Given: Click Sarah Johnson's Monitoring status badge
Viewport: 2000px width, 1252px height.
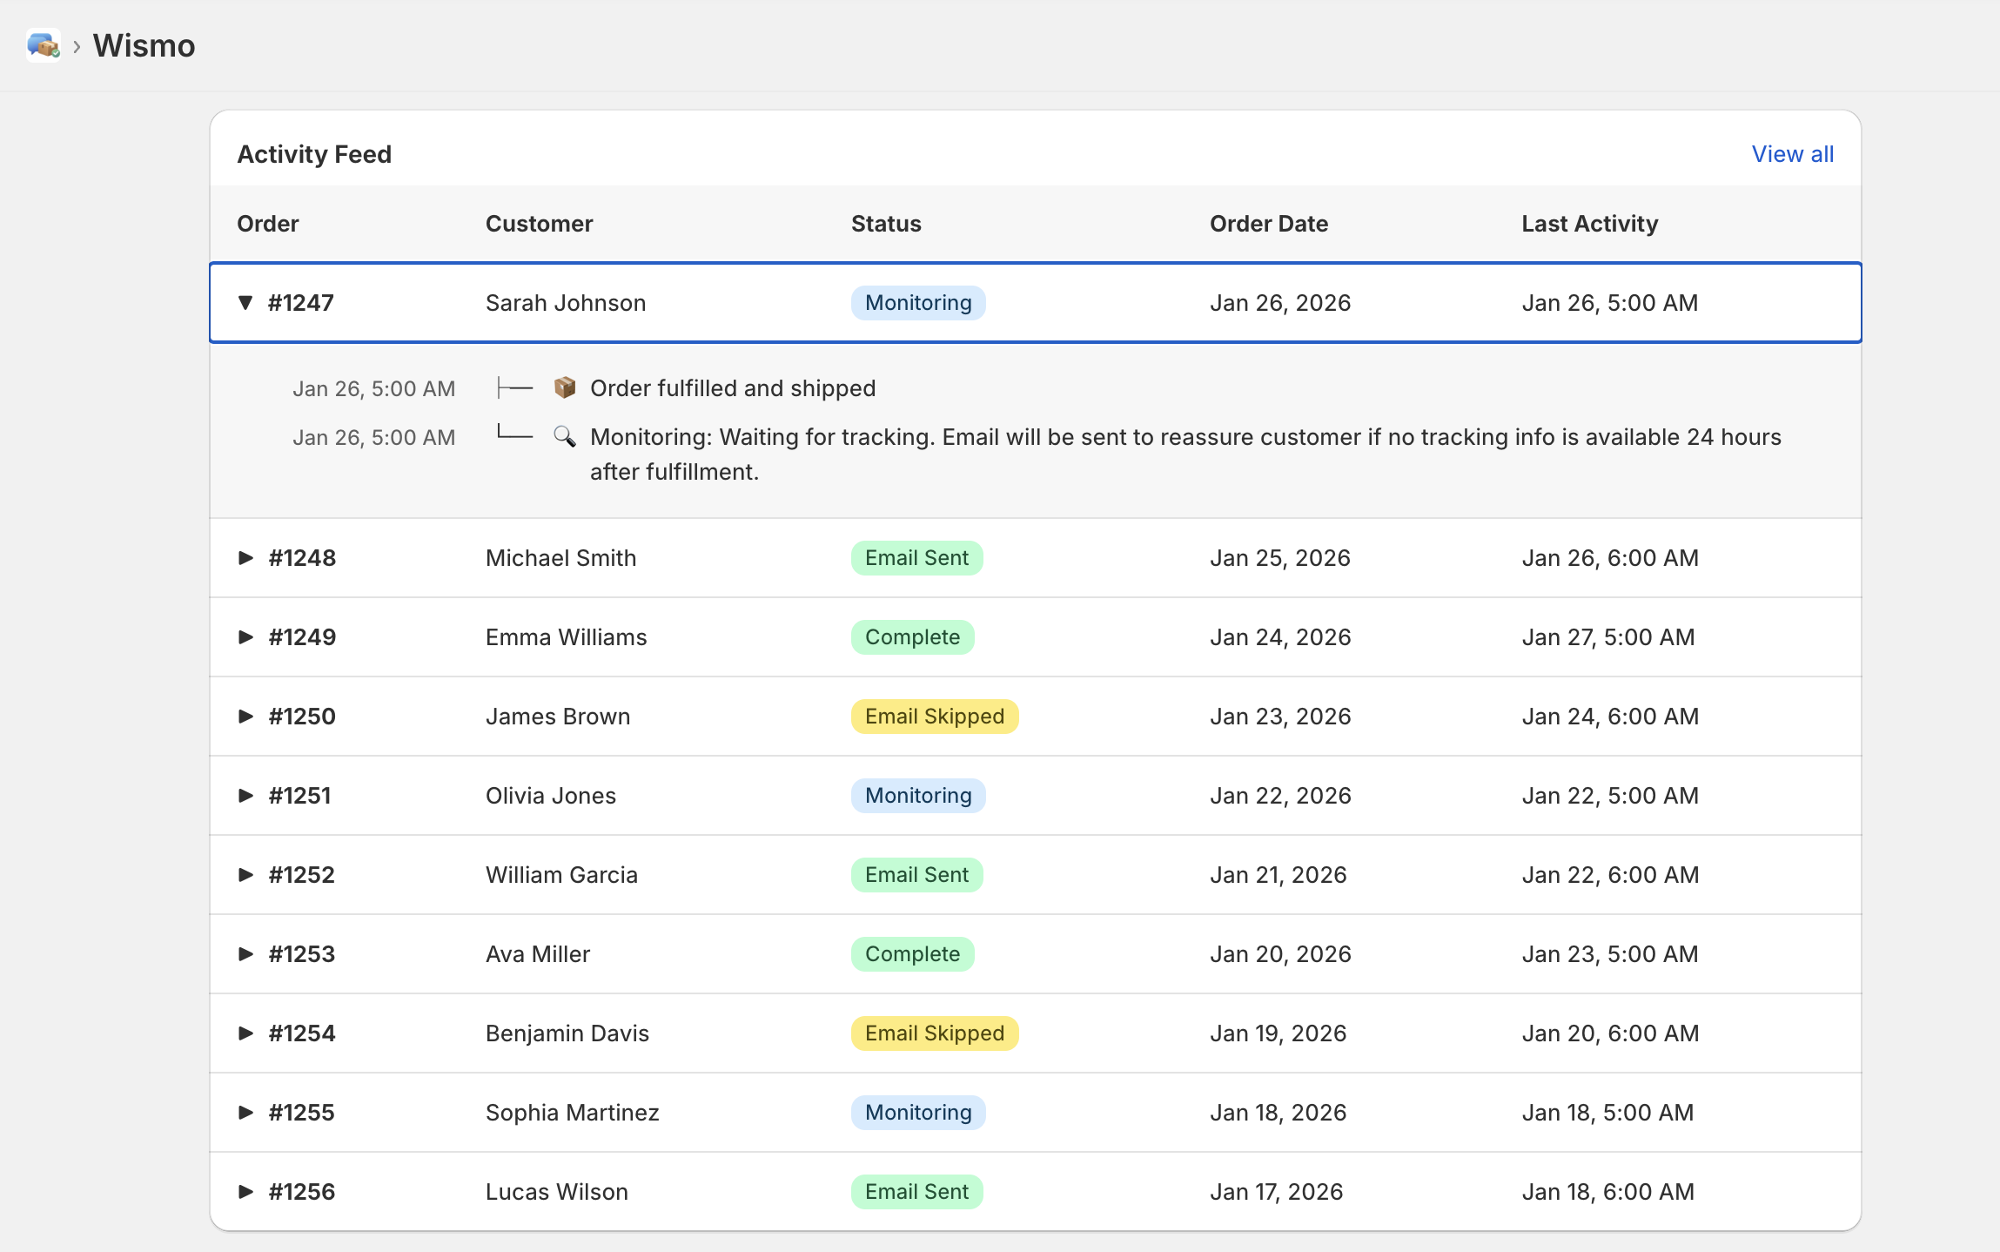Looking at the screenshot, I should pos(917,303).
